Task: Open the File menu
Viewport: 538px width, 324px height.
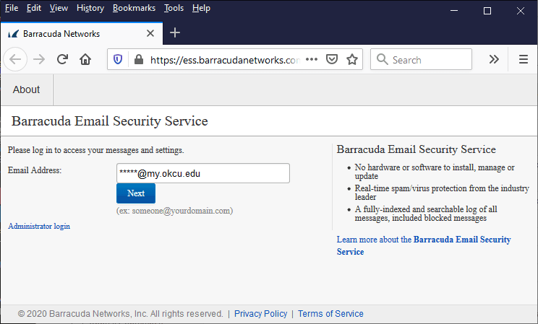Action: pyautogui.click(x=12, y=8)
